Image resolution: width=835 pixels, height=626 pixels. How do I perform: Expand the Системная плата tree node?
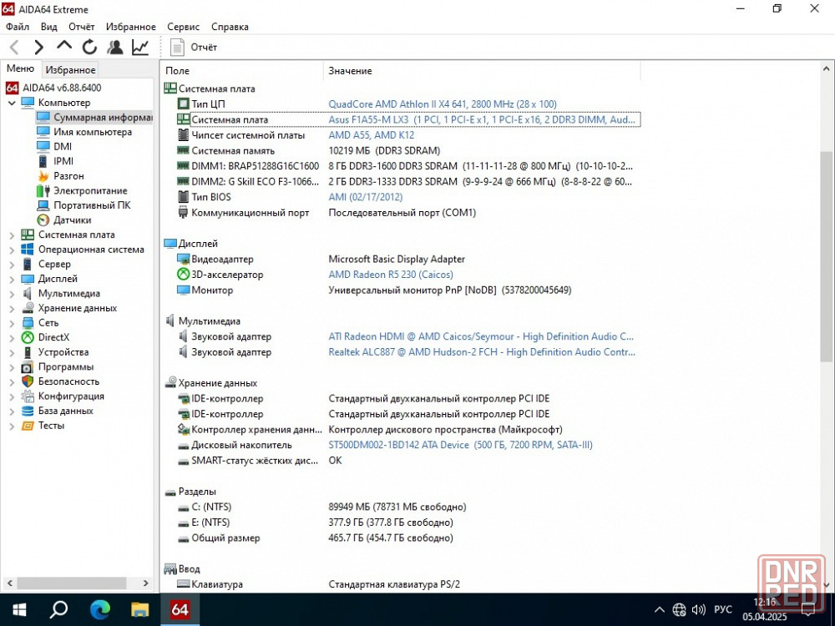tap(12, 235)
